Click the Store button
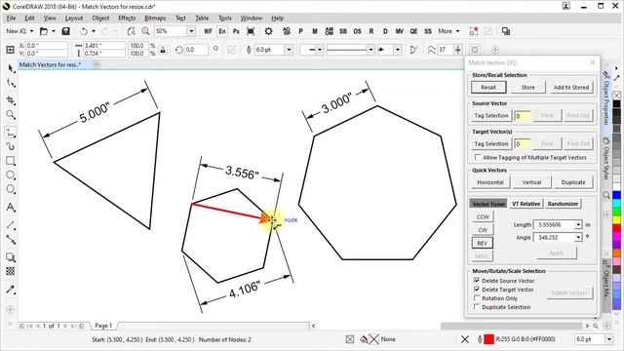The height and width of the screenshot is (351, 624). [x=528, y=87]
